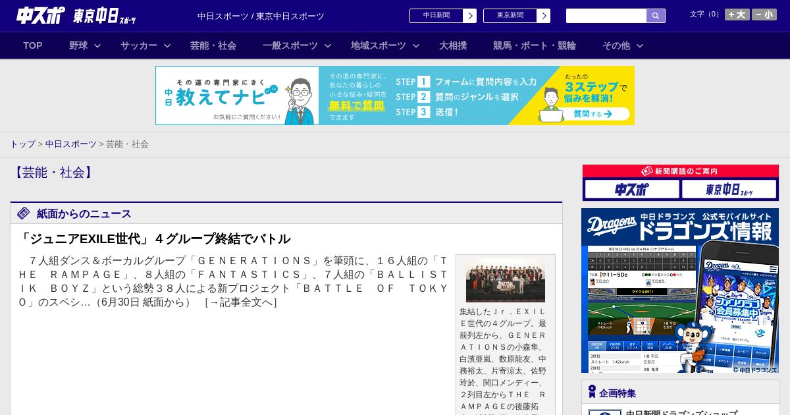Click the arrow next to 中日新聞
The image size is (790, 415).
coord(469,16)
